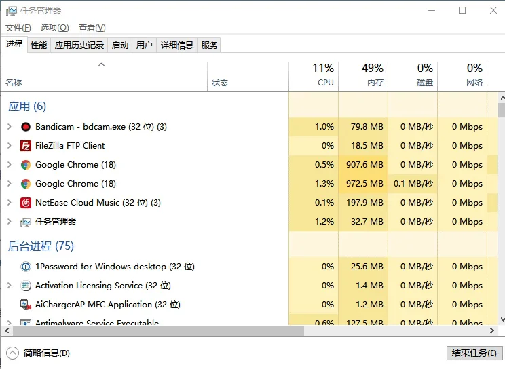Select the NetEase Cloud Music row text
This screenshot has height=369, width=505.
click(x=98, y=203)
